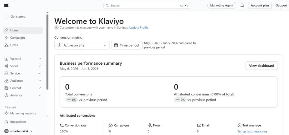
Task: Click the Attributed conversions 0% badge
Action: coord(180,100)
